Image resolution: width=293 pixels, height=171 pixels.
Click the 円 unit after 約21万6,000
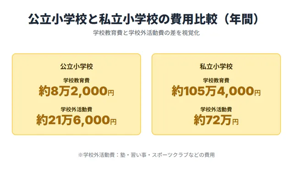(x=114, y=122)
